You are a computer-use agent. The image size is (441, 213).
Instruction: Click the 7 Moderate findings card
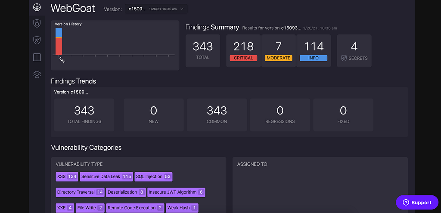[x=279, y=51]
